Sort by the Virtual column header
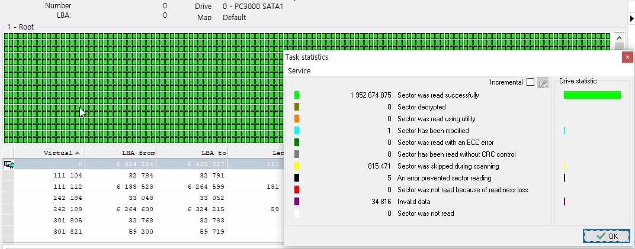The image size is (635, 249). click(49, 153)
